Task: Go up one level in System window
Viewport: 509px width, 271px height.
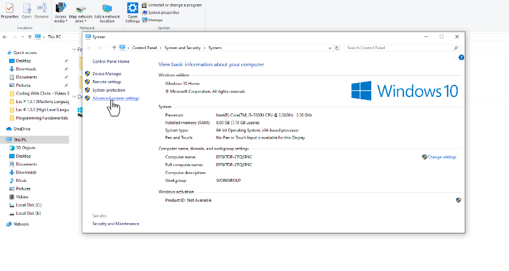Action: [x=114, y=48]
